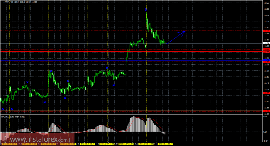Image resolution: width=270 pixels, height=146 pixels.
Task: Open the chart dropdown triangle beside #AAPLM15
Action: pos(2,2)
